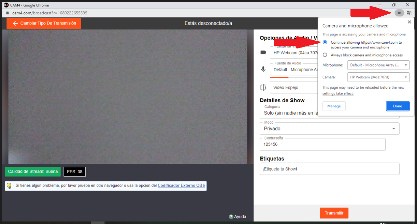This screenshot has width=417, height=224.
Task: Select Continue allowing camera and microphone access
Action: click(x=325, y=42)
